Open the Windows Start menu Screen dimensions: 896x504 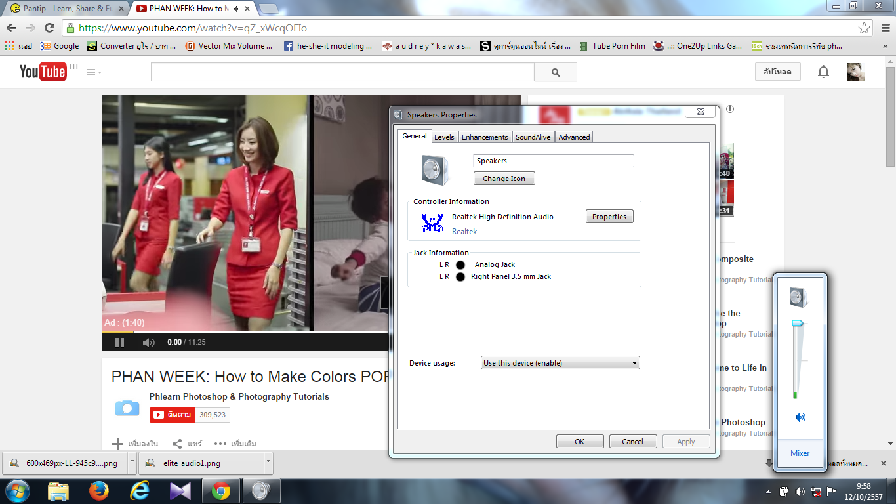click(x=16, y=491)
